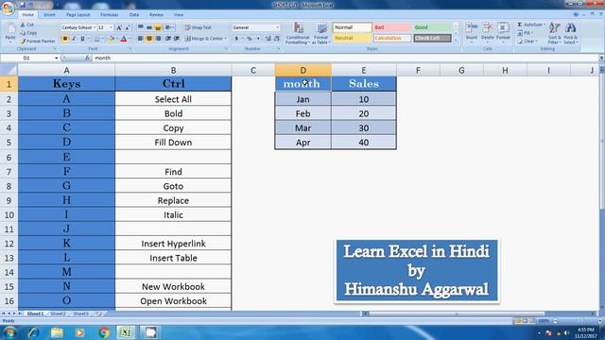Toggle Italic formatting button

coord(74,39)
